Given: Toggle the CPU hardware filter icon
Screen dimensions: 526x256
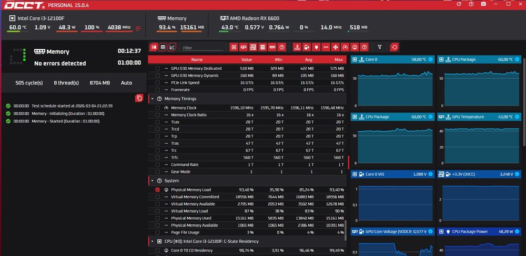Looking at the screenshot, I should click(234, 47).
